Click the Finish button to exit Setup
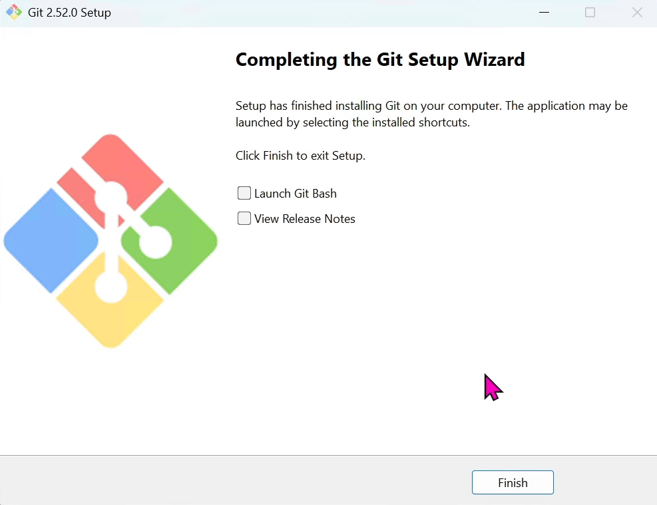 513,482
